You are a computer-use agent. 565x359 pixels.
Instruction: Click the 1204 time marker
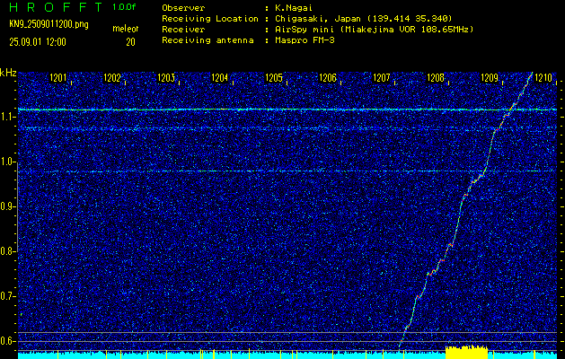click(220, 77)
